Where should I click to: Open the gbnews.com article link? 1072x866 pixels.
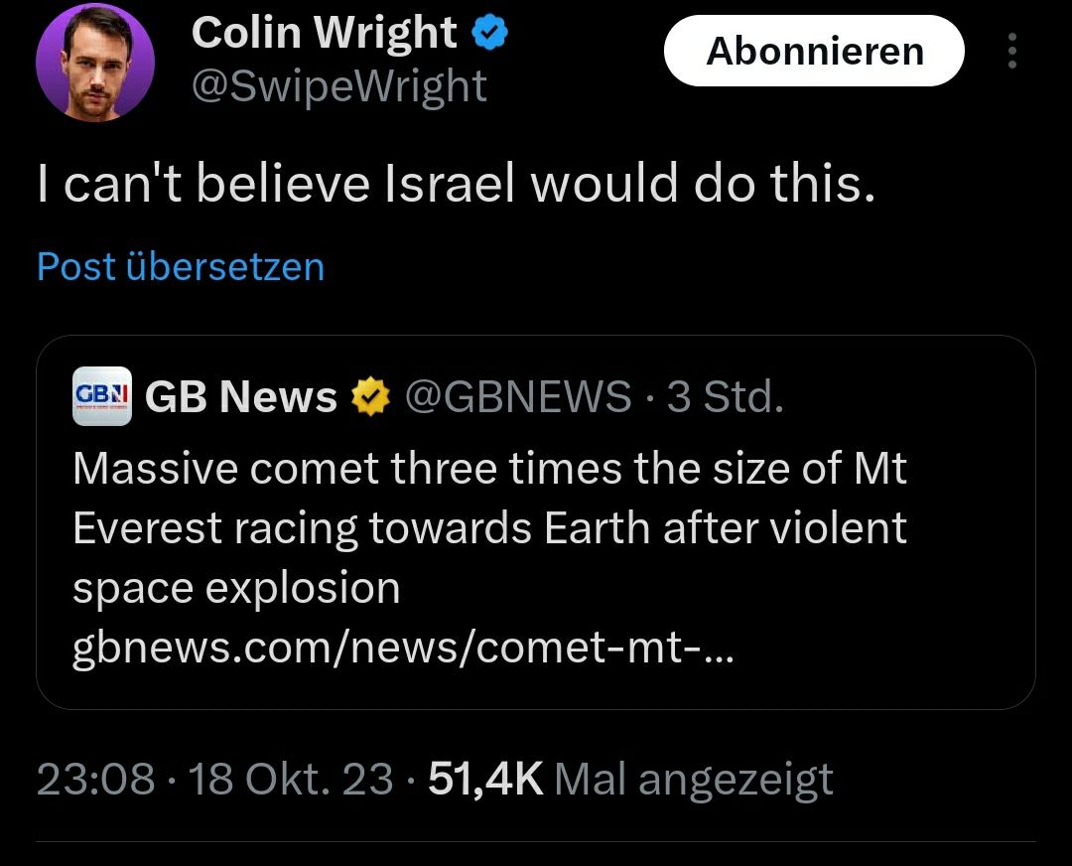click(402, 649)
